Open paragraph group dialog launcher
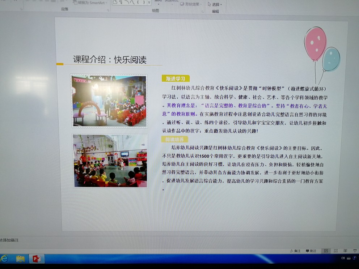This screenshot has height=269, width=359. (x=108, y=10)
